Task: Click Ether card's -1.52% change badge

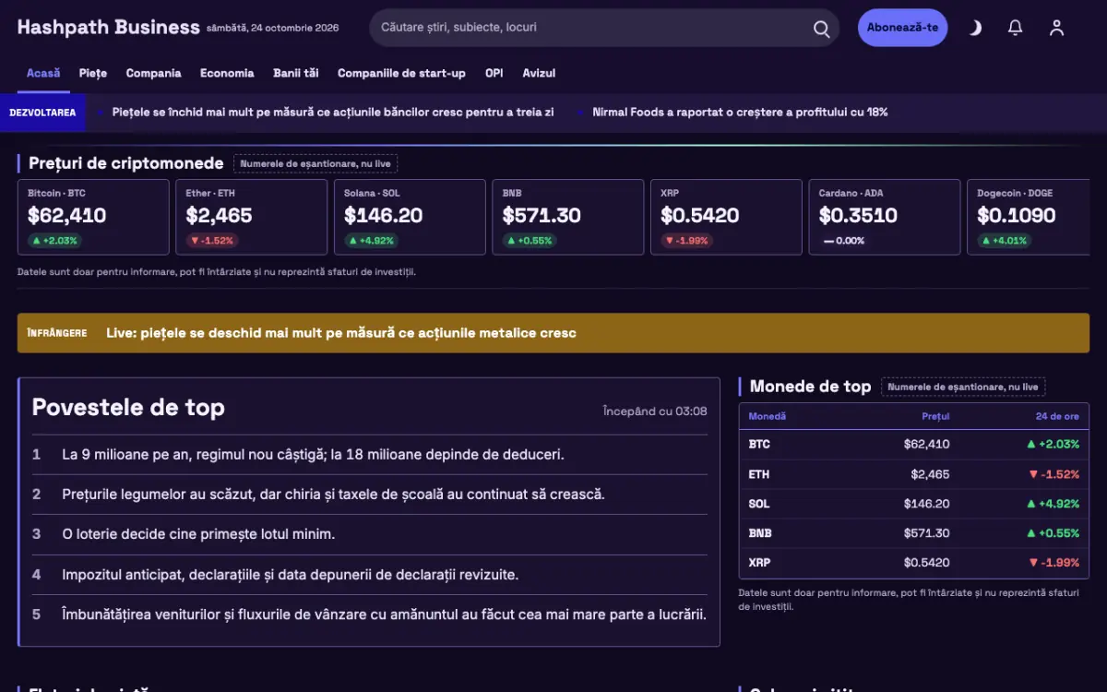Action: 212,241
